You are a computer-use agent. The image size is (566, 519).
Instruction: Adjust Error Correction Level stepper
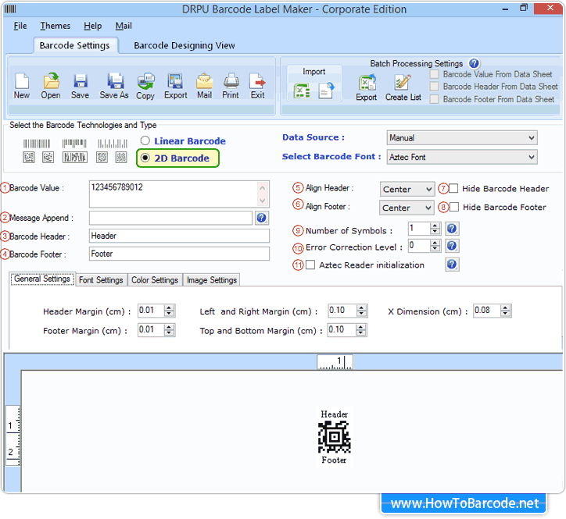click(x=435, y=246)
